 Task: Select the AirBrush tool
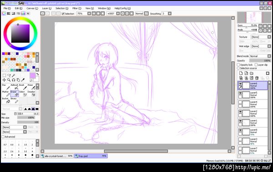click(x=15, y=87)
